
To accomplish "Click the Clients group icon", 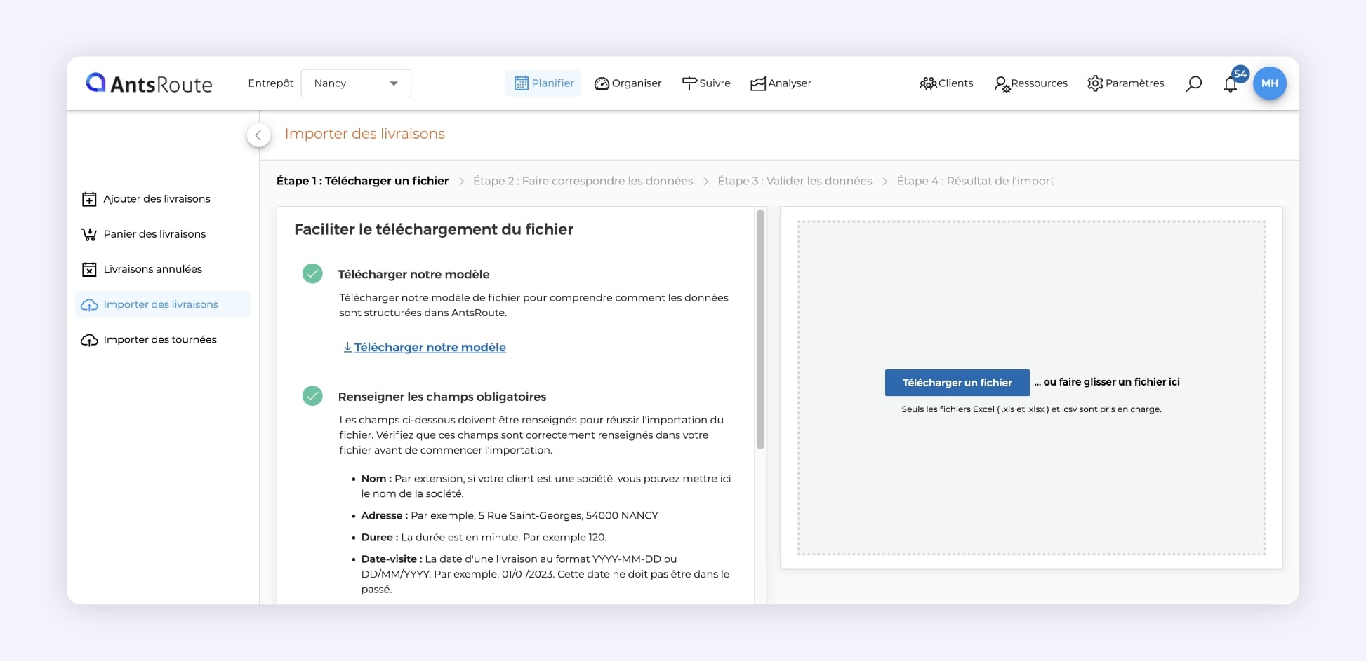I will pos(927,83).
